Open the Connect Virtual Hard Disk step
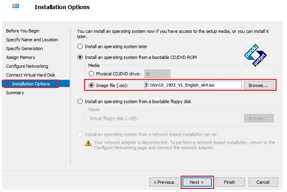The width and height of the screenshot is (287, 192). [30, 75]
